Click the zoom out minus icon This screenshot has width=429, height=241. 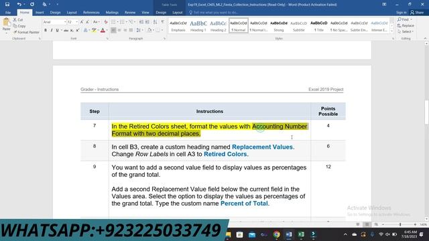(x=383, y=224)
